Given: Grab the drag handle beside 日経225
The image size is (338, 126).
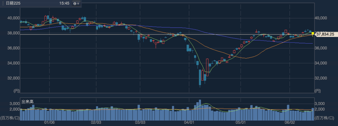Looking at the screenshot, I should tap(3, 3).
